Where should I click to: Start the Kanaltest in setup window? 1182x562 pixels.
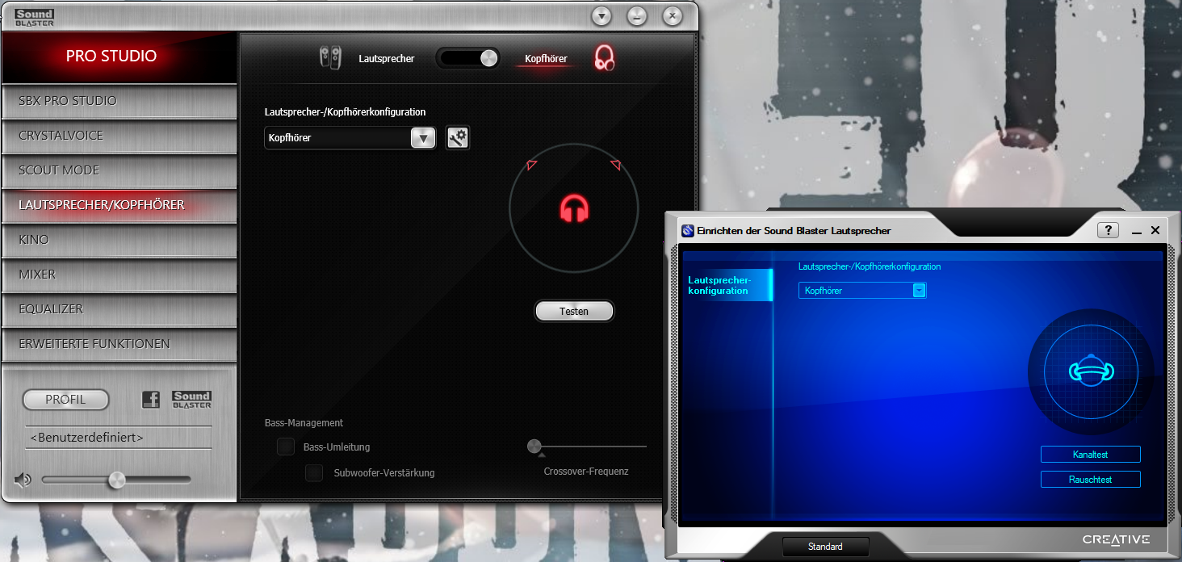[x=1090, y=455]
